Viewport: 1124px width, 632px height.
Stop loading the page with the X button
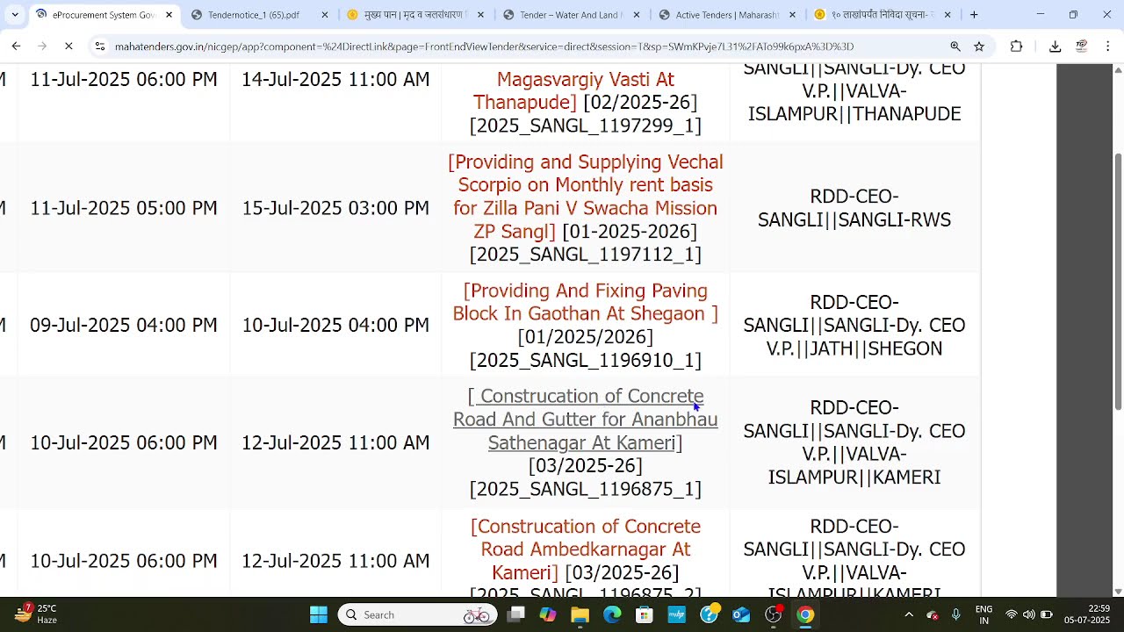tap(68, 47)
